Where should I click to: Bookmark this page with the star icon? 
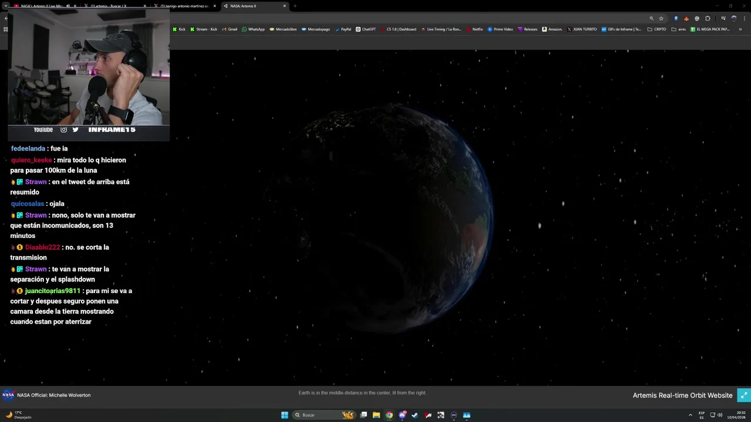point(661,18)
